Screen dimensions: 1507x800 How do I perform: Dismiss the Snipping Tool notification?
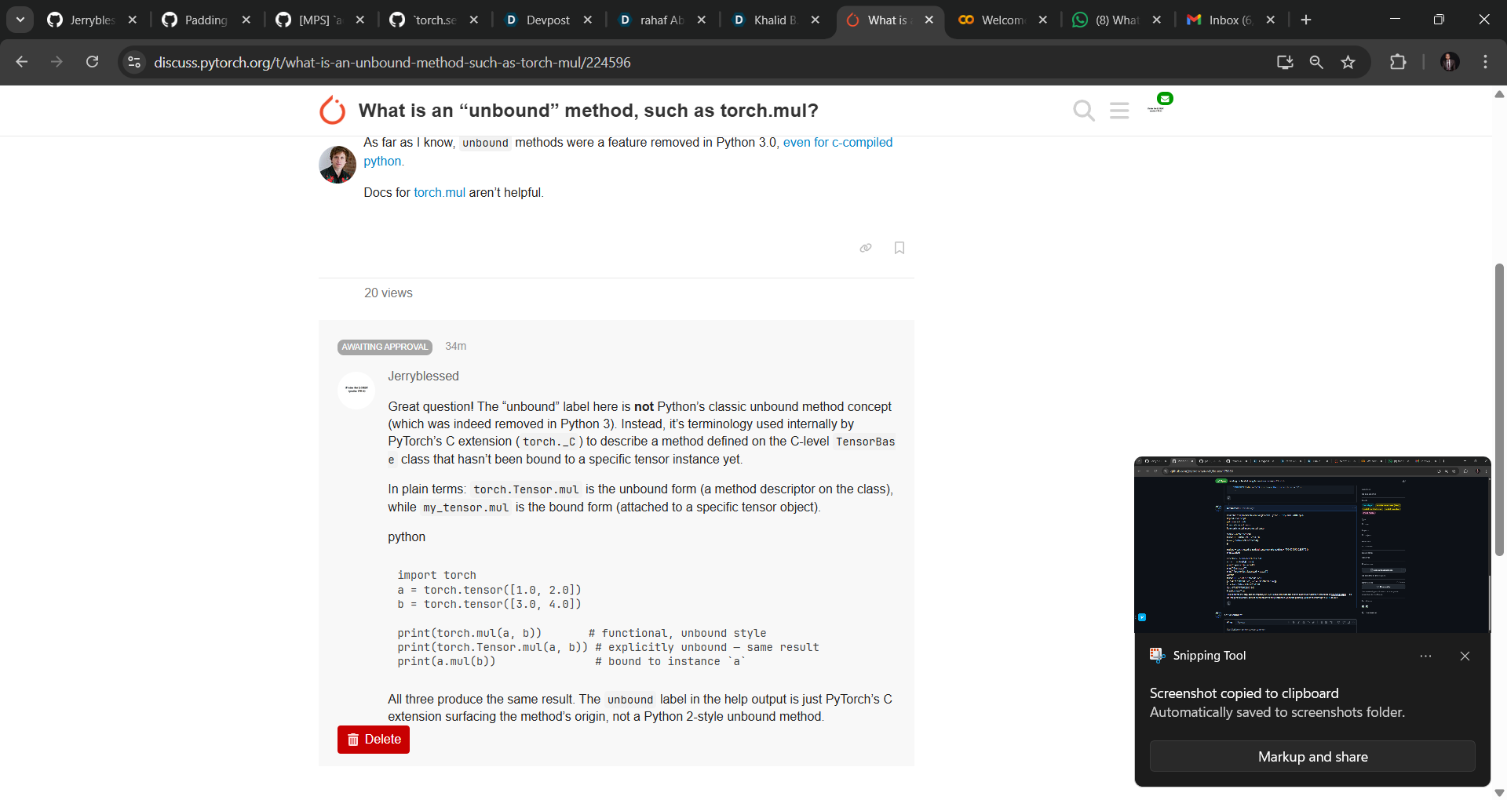(x=1465, y=656)
